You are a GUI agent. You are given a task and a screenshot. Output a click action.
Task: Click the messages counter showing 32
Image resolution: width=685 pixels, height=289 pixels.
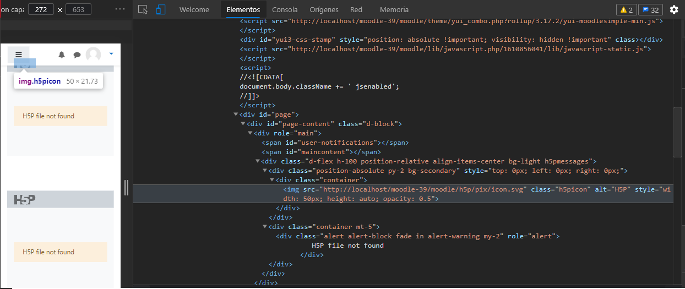coord(650,10)
